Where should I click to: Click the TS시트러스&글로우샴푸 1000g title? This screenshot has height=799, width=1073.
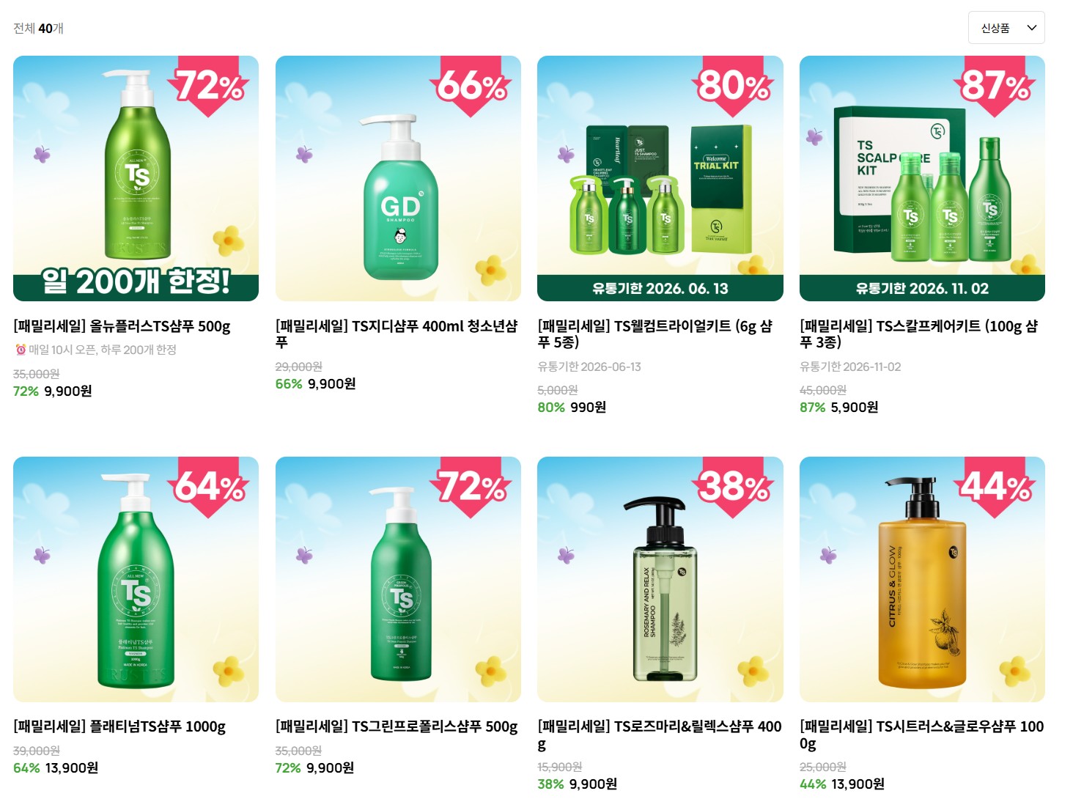[x=921, y=734]
